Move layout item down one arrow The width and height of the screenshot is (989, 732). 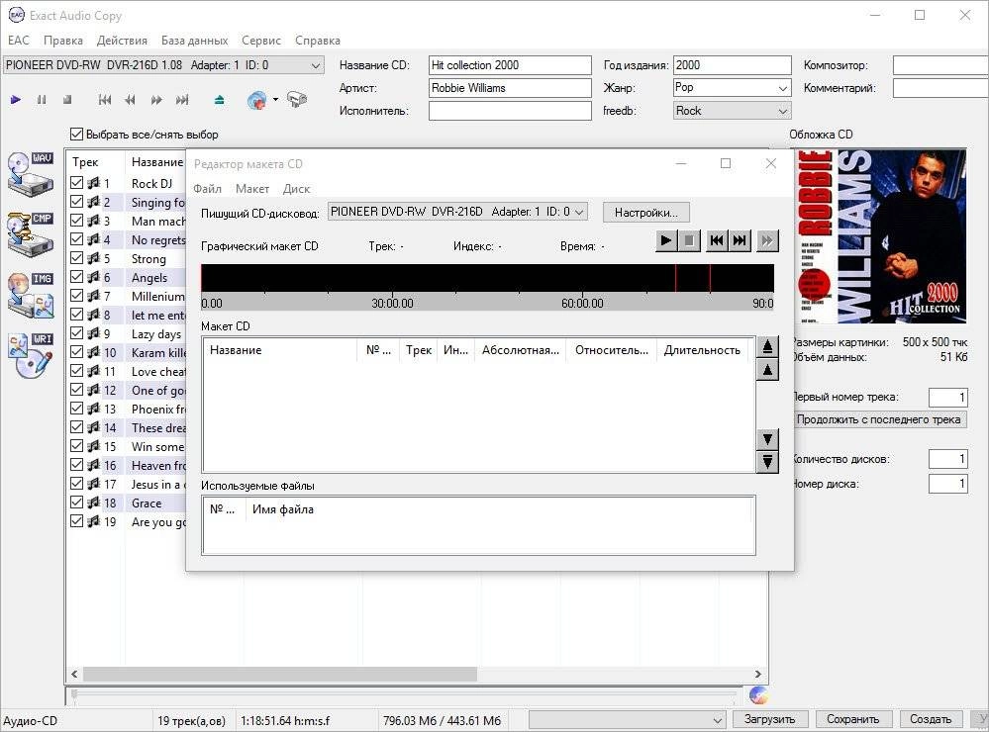[x=767, y=439]
